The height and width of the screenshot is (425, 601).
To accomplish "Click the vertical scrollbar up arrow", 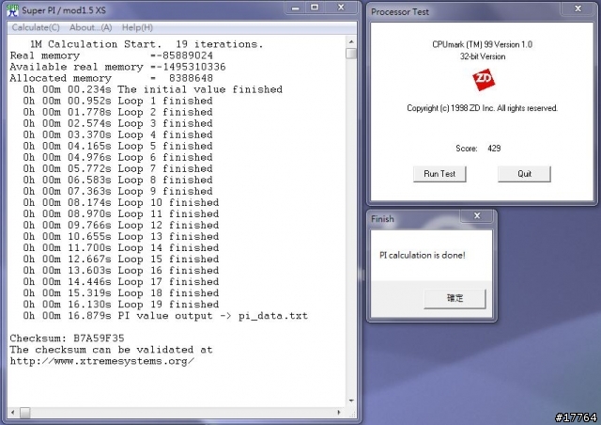I will click(x=351, y=41).
